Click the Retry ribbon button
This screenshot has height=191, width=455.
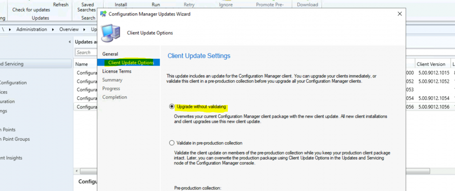pyautogui.click(x=189, y=4)
